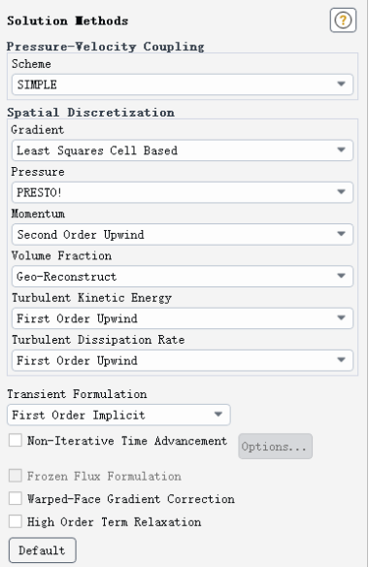Open the Turbulent Dissipation Rate dropdown
Image resolution: width=369 pixels, height=567 pixels.
tap(183, 360)
